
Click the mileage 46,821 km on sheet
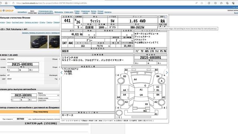coord(77,34)
